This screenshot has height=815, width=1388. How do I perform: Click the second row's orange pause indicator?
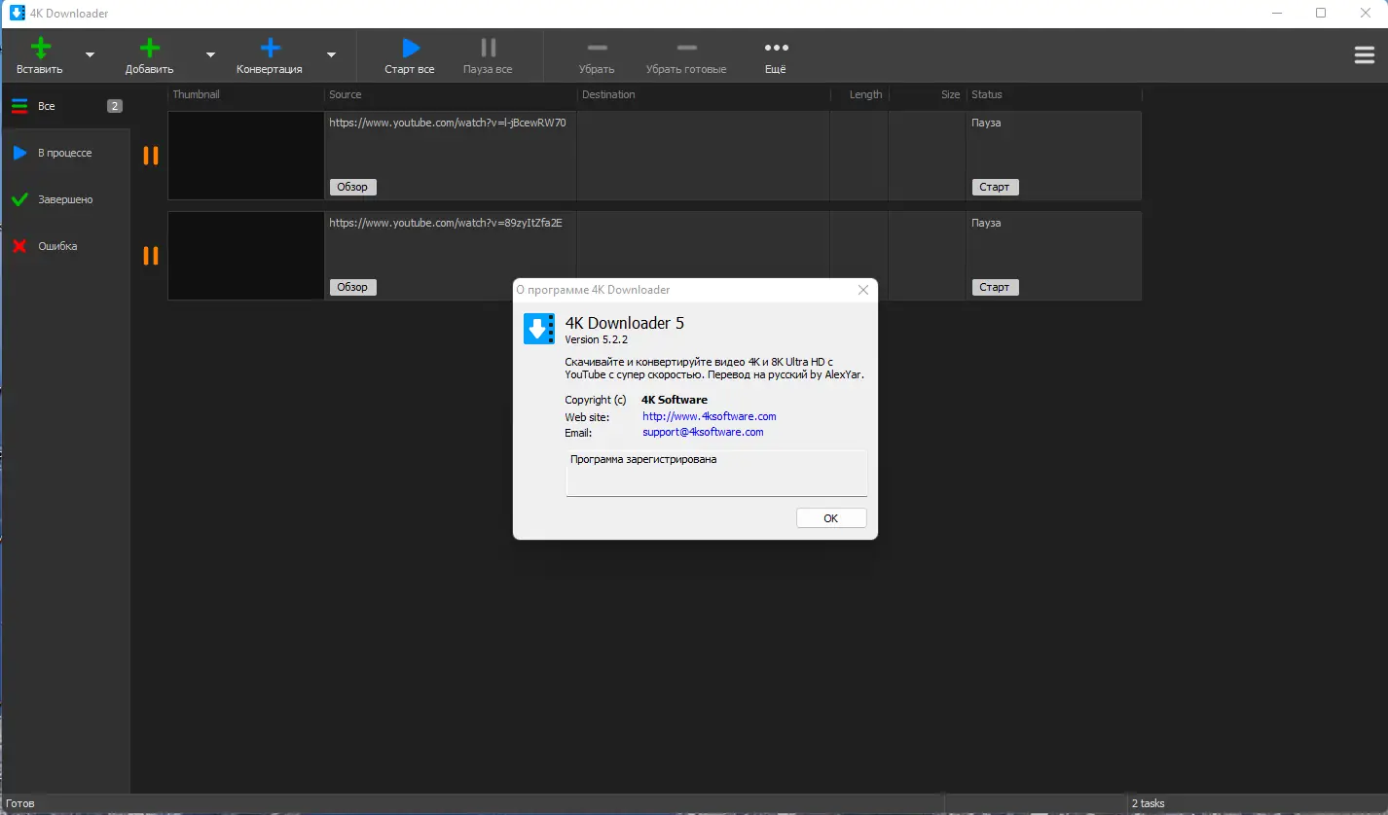point(151,256)
